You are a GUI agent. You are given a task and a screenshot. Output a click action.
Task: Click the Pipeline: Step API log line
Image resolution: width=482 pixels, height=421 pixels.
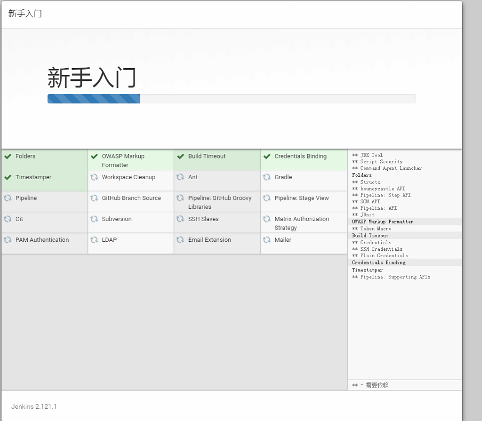tap(381, 195)
